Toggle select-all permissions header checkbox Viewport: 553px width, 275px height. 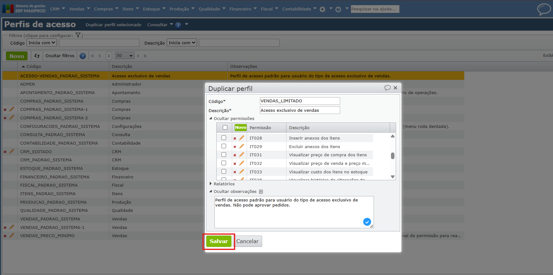point(225,128)
